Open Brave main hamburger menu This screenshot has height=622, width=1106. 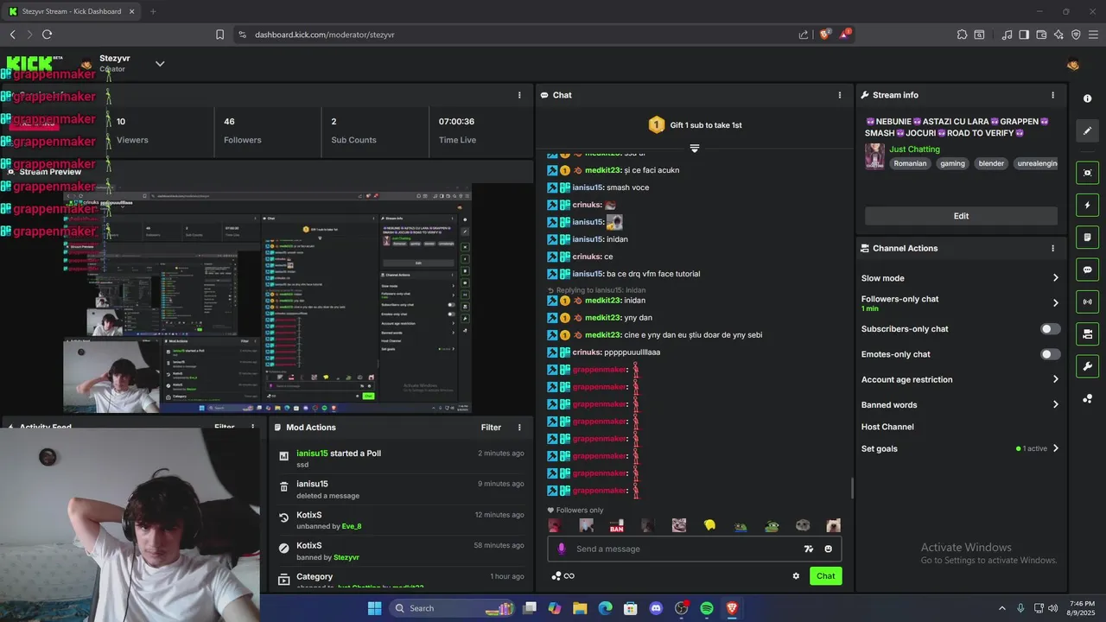coord(1093,35)
